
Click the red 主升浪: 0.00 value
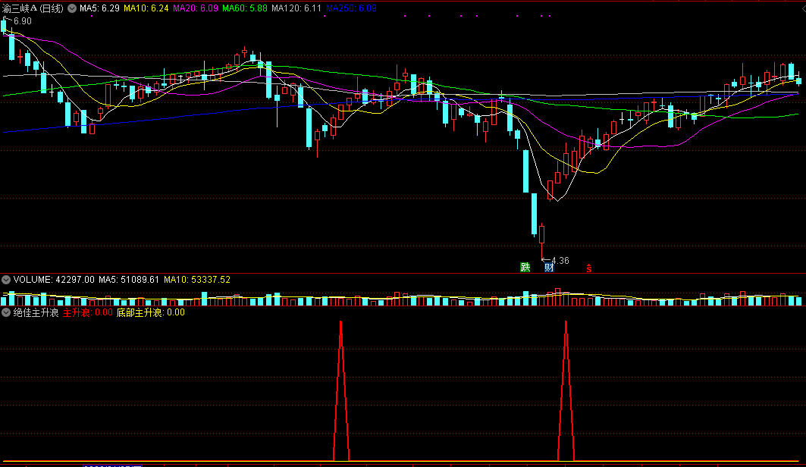tap(87, 312)
